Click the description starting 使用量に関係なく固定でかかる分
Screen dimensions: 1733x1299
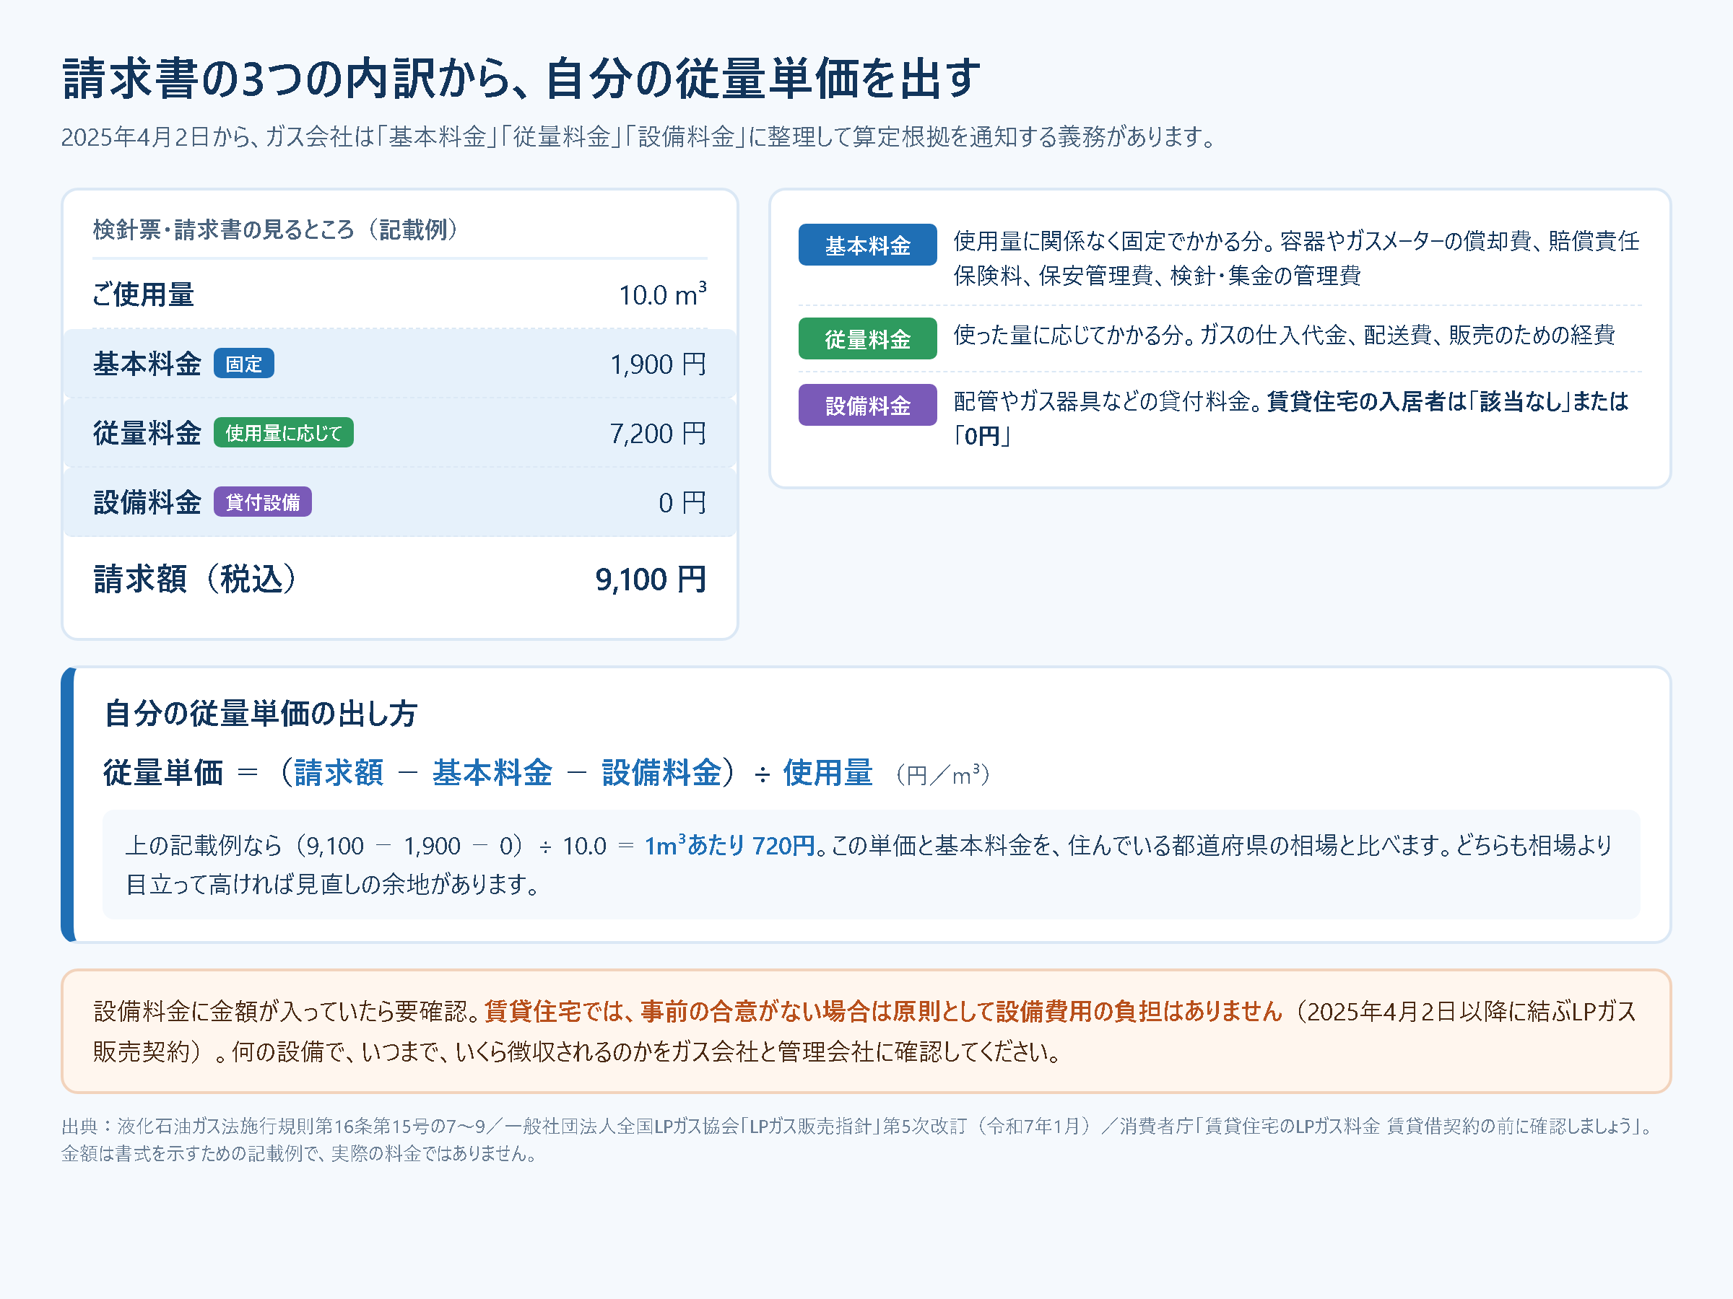click(1297, 258)
